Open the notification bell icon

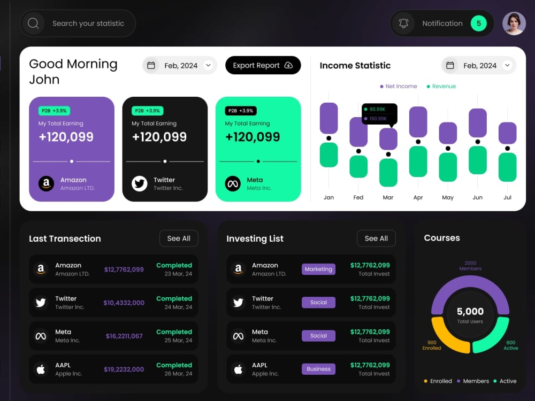(x=403, y=24)
